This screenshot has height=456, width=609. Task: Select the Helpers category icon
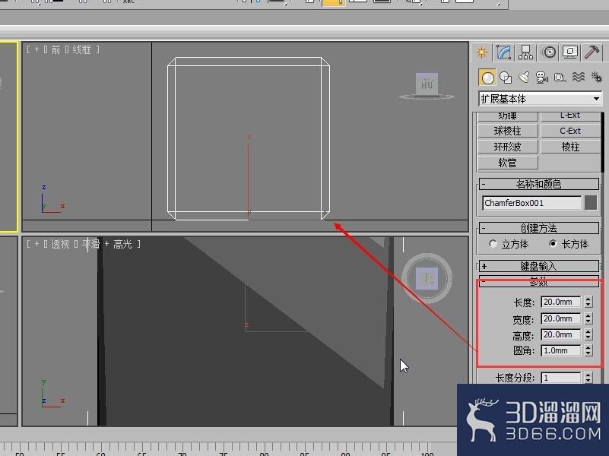(560, 78)
